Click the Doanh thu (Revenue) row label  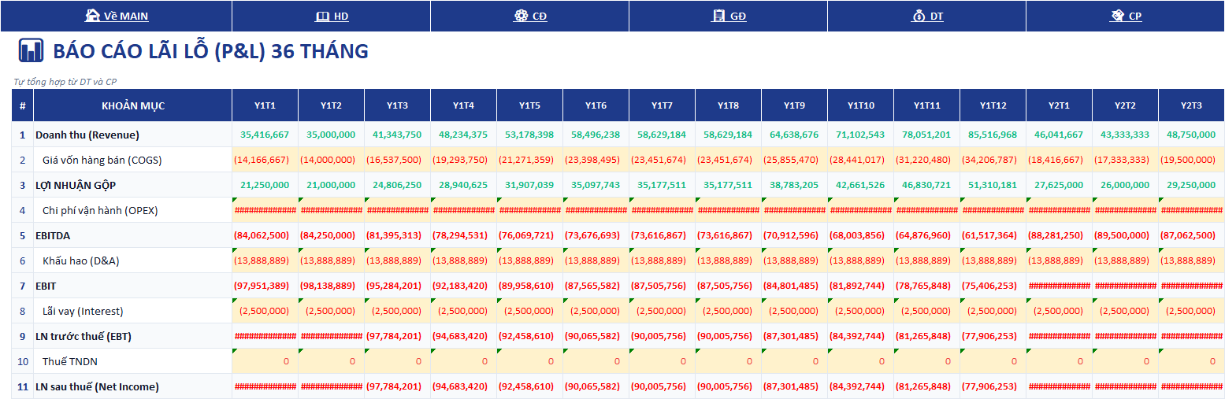tap(87, 135)
